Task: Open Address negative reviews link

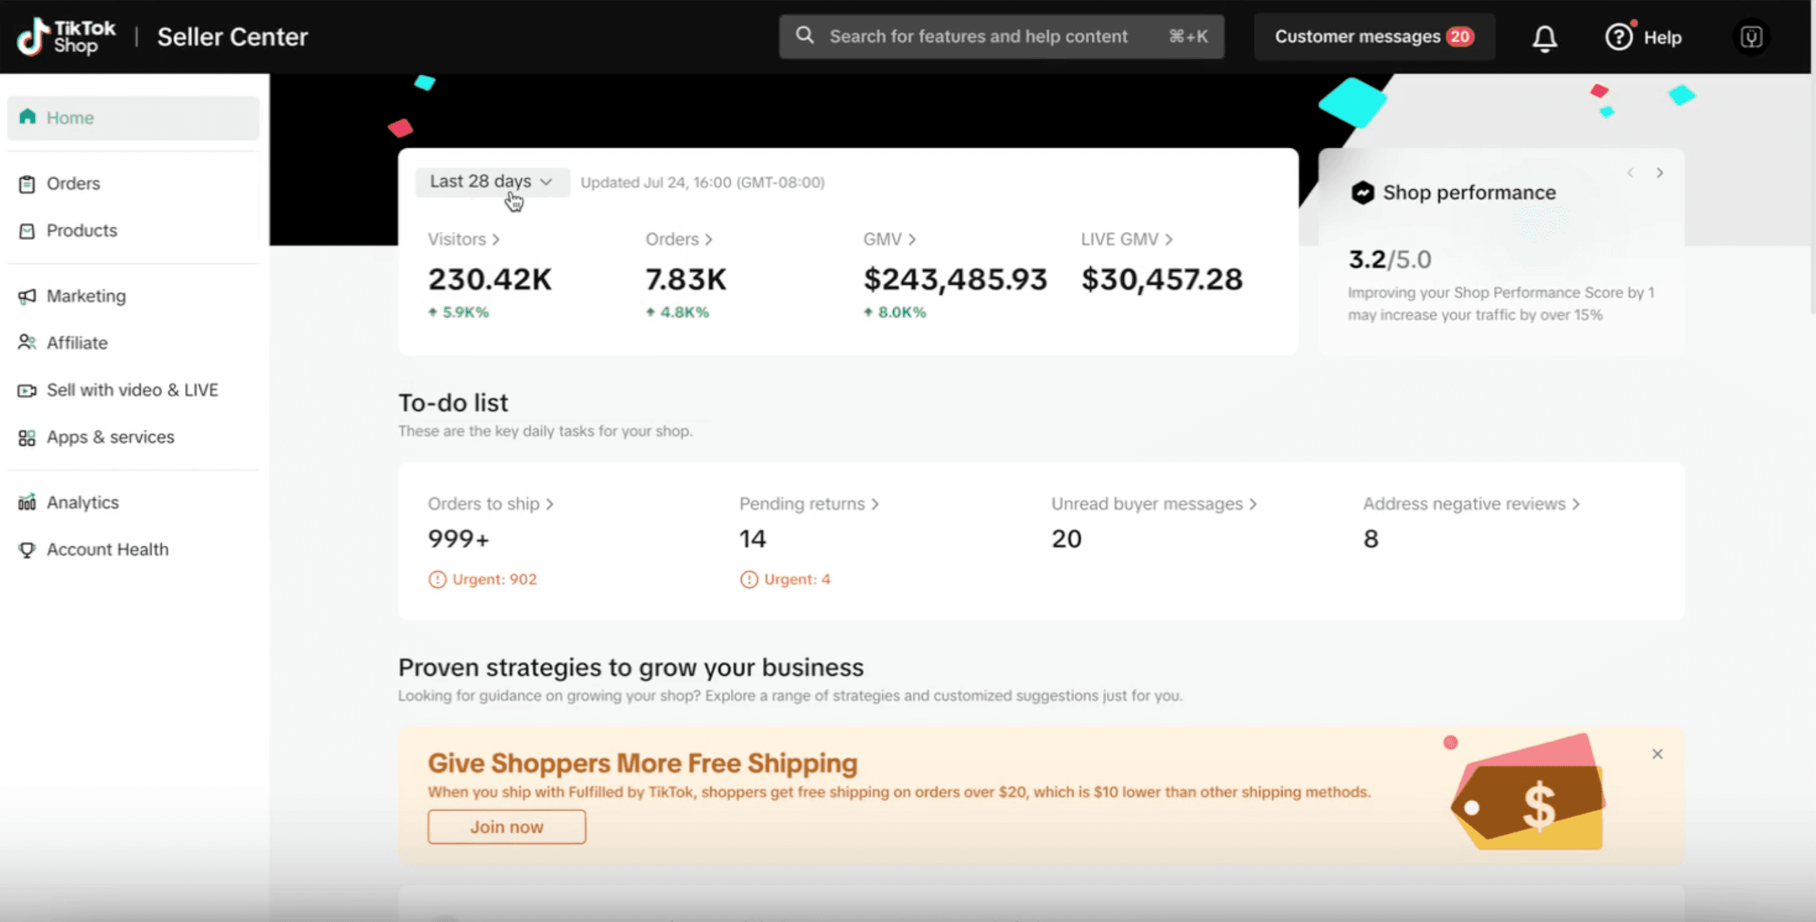Action: click(x=1470, y=504)
